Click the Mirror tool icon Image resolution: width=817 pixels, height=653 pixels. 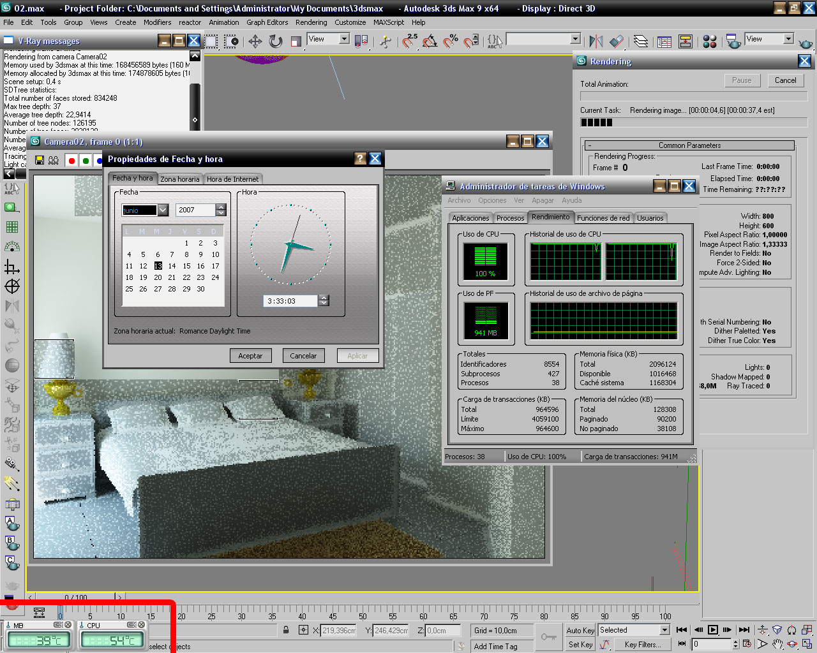[x=596, y=41]
